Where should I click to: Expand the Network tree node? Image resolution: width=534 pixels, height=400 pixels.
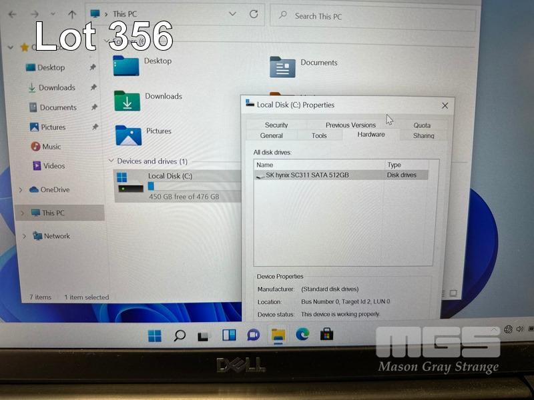[x=25, y=236]
